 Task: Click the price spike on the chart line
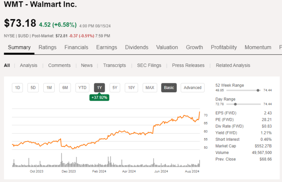pos(200,112)
